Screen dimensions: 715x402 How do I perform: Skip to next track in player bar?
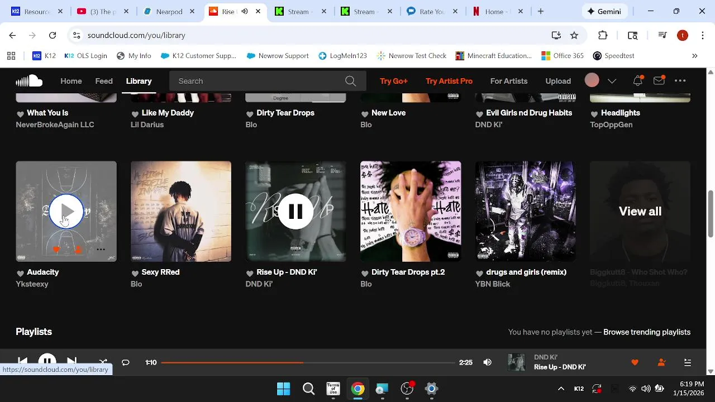pos(71,362)
